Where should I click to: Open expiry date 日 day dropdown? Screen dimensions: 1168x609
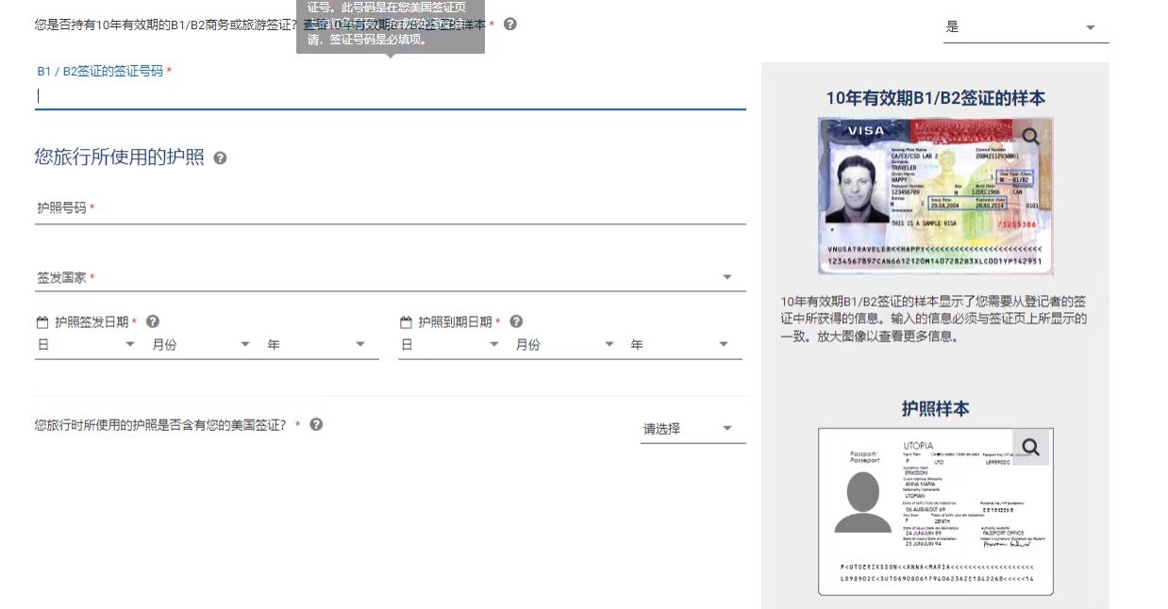pyautogui.click(x=449, y=345)
